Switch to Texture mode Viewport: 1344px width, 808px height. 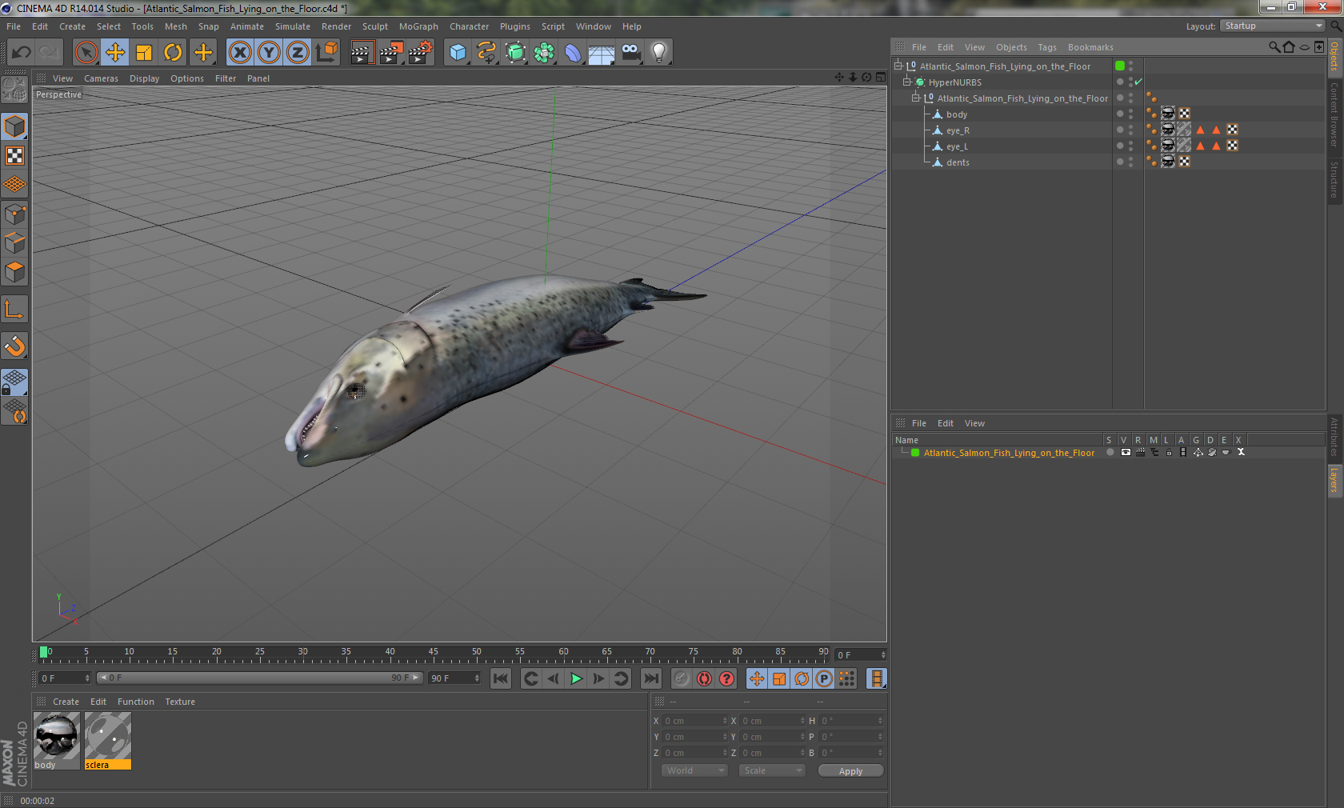(x=14, y=155)
